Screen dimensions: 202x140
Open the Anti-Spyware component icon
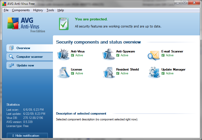click(x=109, y=54)
